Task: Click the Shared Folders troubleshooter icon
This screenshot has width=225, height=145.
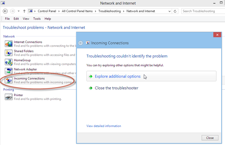Action: click(x=8, y=53)
